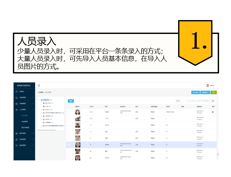Expand the admins (0) tree node arrow
The height and width of the screenshot is (177, 231).
[x=42, y=110]
